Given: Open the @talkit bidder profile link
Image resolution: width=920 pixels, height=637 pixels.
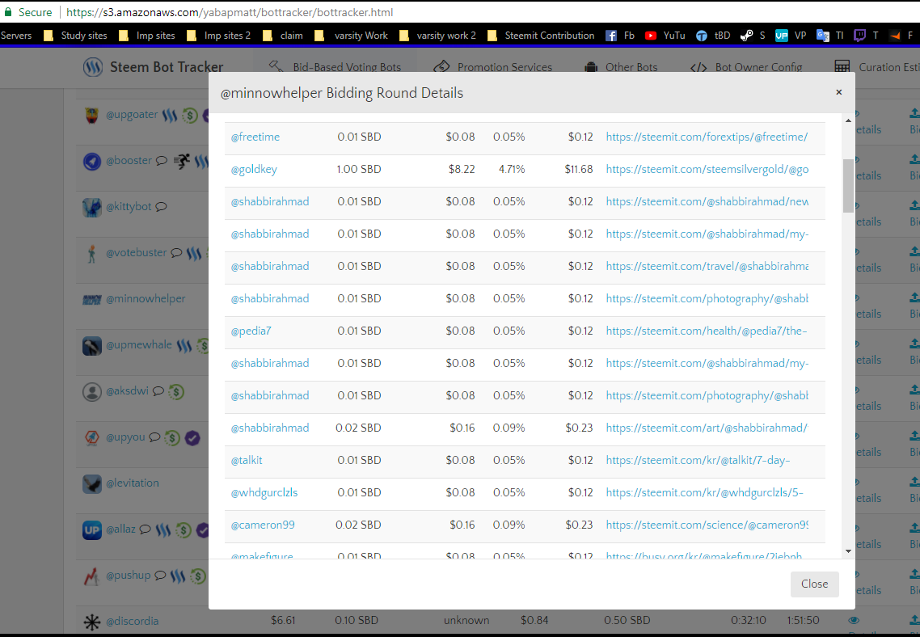Looking at the screenshot, I should [x=247, y=460].
